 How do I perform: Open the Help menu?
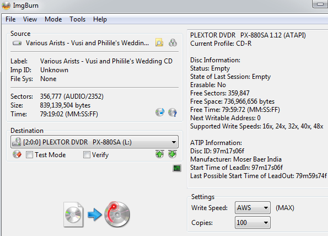click(100, 19)
